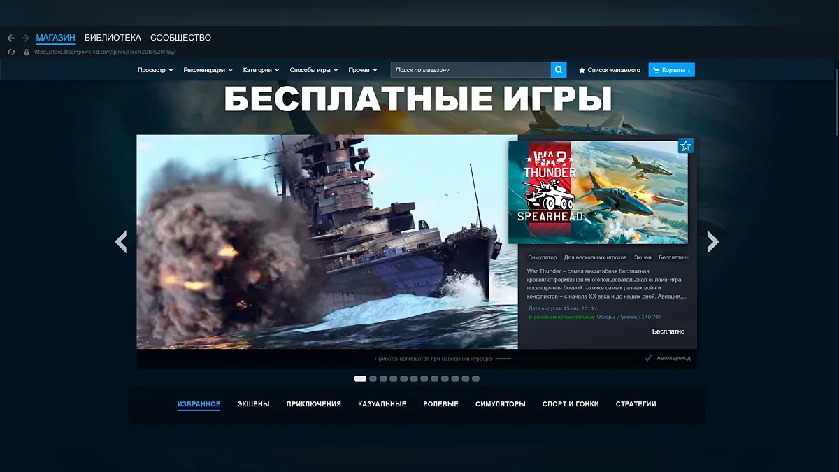Select the first carousel page dot
The image size is (839, 472).
360,378
